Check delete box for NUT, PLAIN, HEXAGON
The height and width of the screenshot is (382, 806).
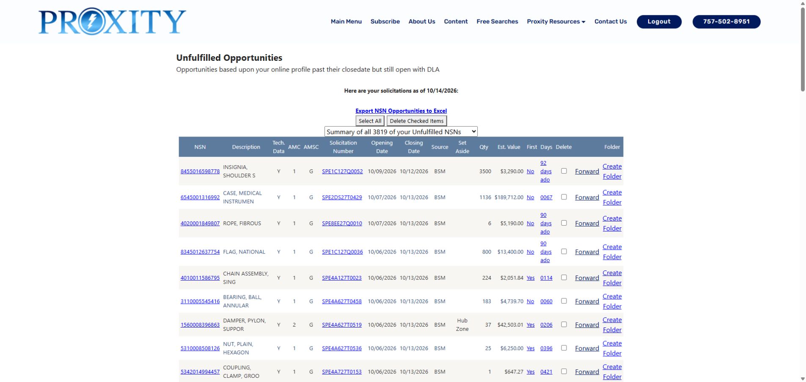click(x=564, y=348)
